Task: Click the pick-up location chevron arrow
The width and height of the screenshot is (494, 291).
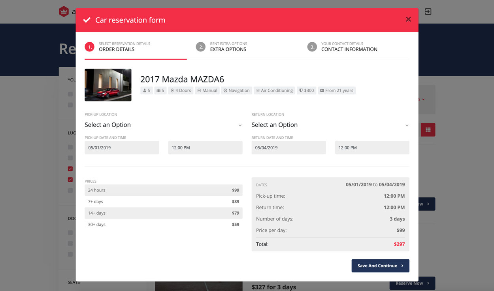Action: tap(240, 125)
